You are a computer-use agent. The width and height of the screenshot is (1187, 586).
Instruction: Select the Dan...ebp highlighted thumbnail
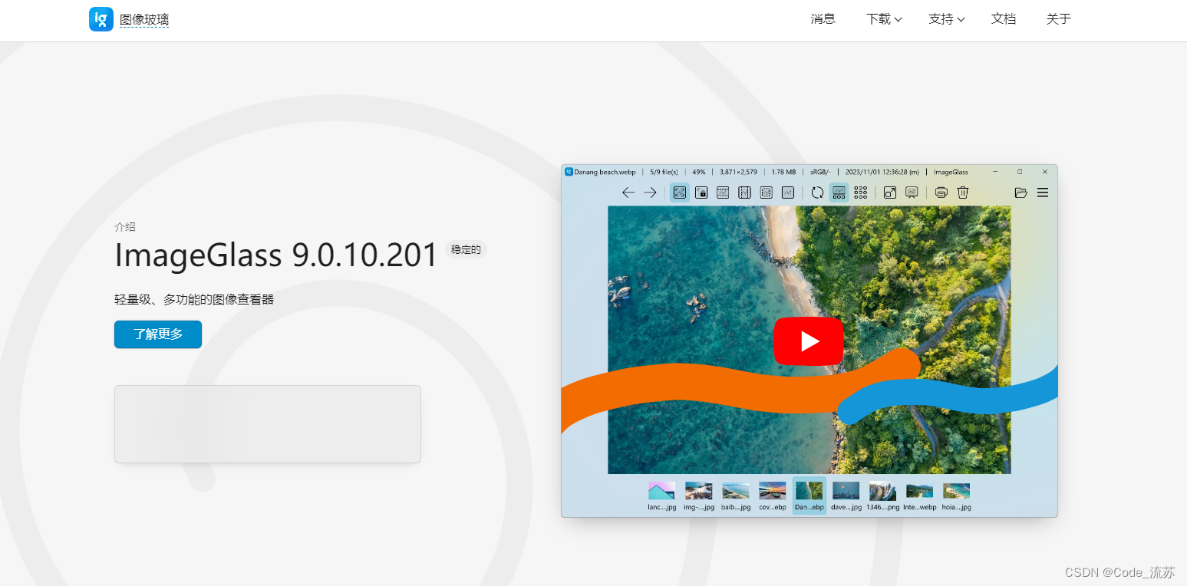[x=809, y=495]
